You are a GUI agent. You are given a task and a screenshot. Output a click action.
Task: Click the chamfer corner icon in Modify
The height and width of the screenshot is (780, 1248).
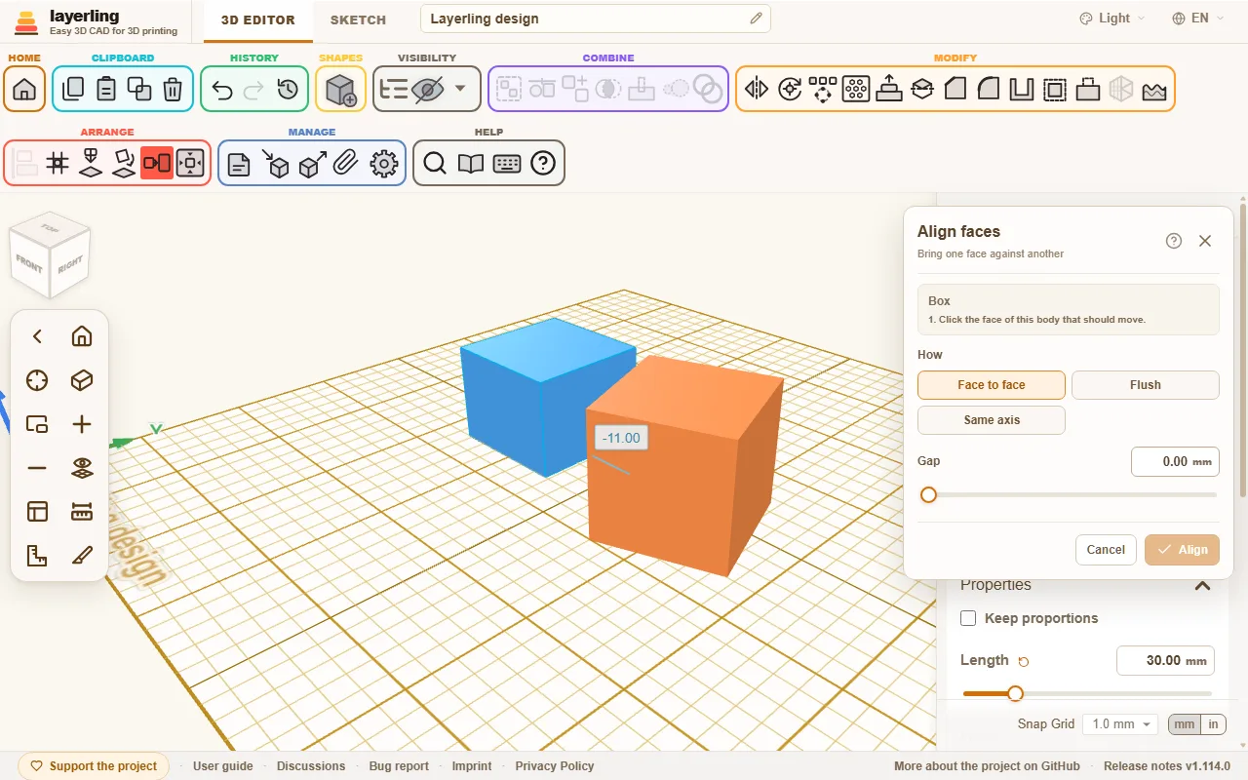click(x=955, y=90)
